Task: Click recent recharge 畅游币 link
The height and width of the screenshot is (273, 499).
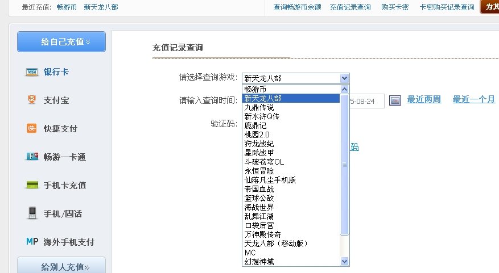Action: [67, 7]
